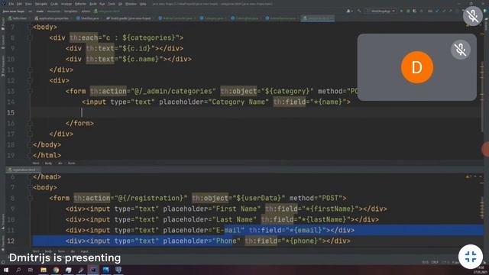Switch to the build.gradle editor tab
This screenshot has height=275, width=489.
[x=128, y=18]
